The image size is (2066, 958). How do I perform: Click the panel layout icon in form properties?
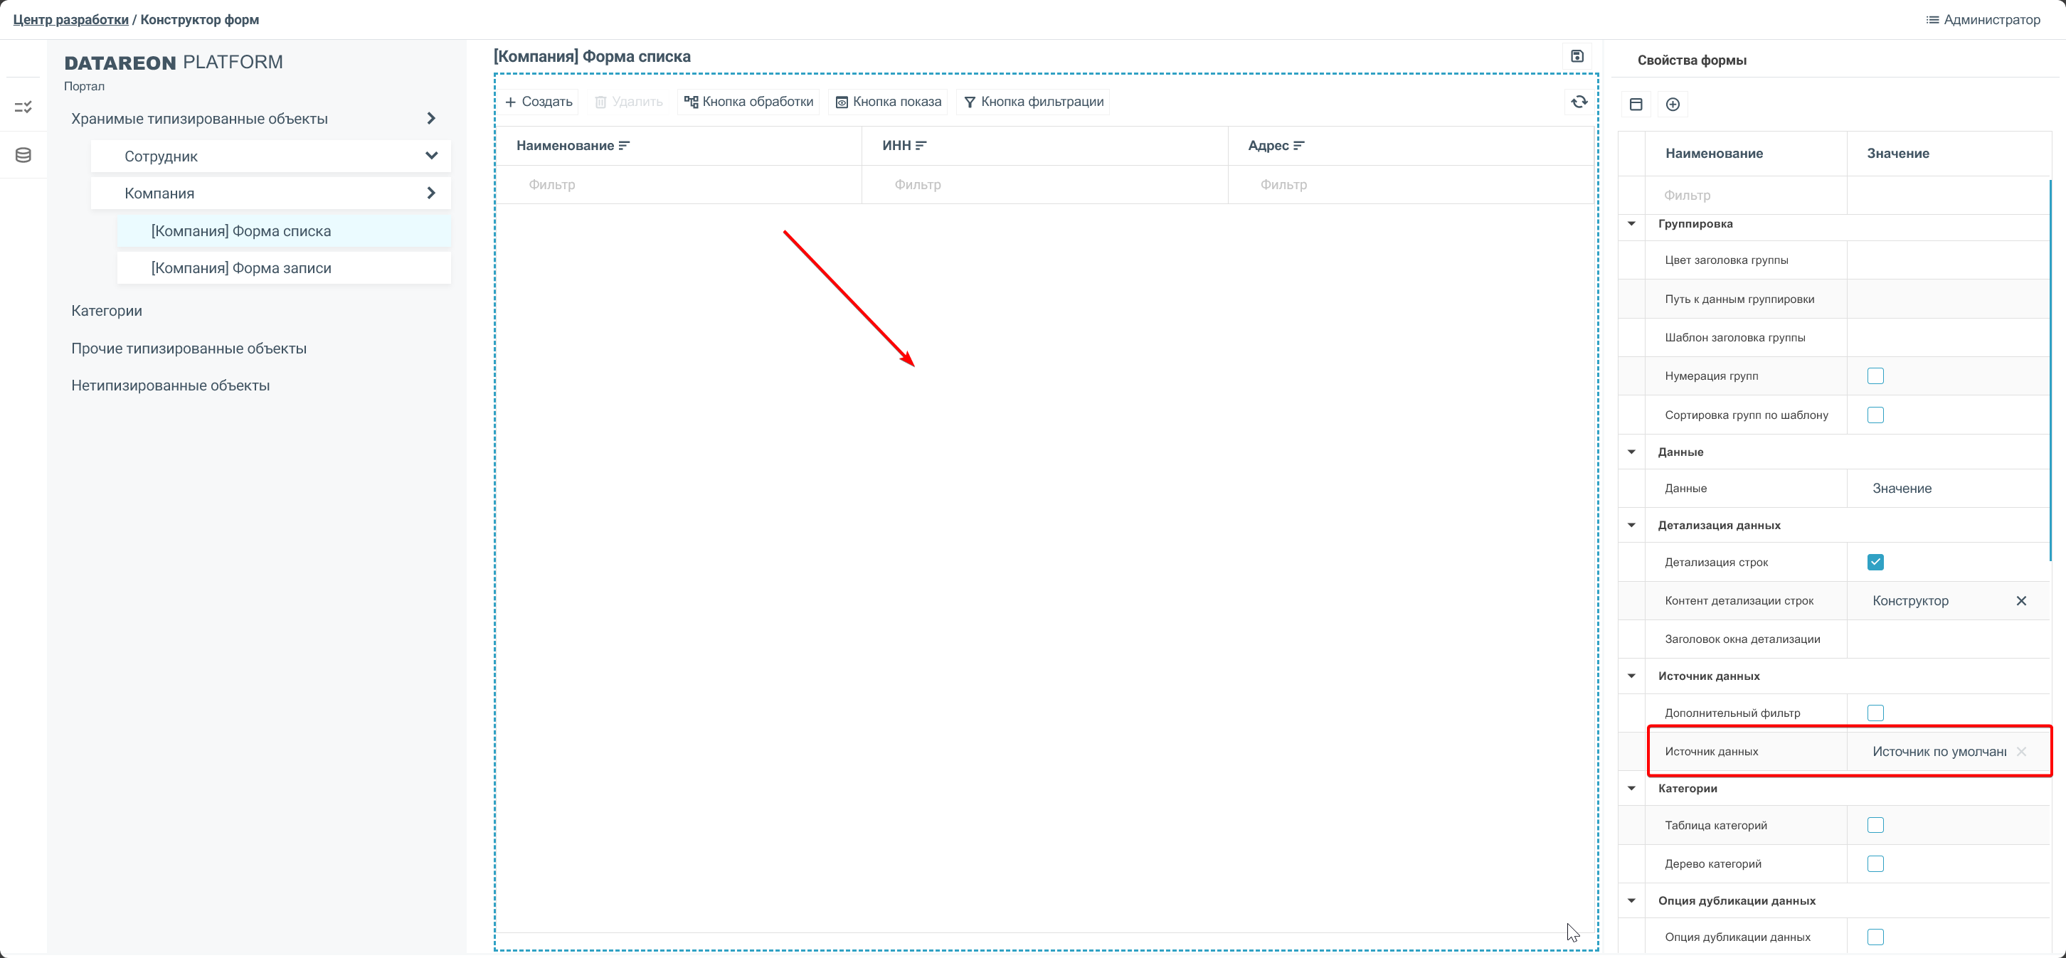tap(1636, 105)
